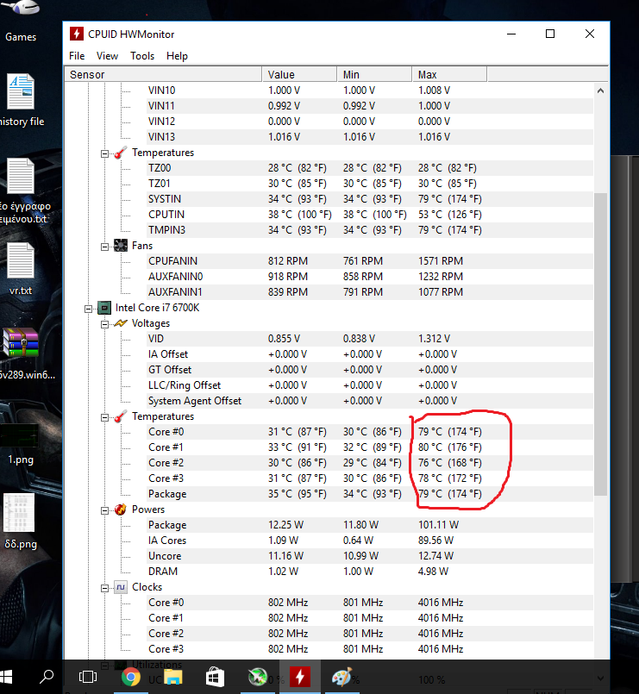
Task: Select the VID voltage row
Action: (328, 339)
